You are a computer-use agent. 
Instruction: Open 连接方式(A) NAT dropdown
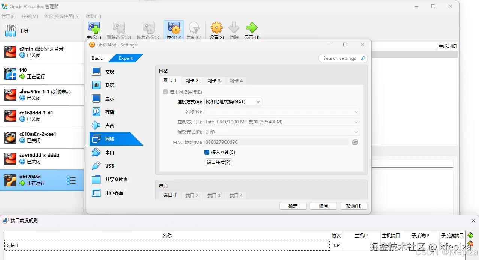pyautogui.click(x=233, y=101)
